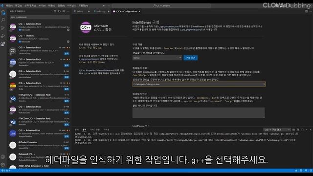The height and width of the screenshot is (176, 313).
Task: Click the extensions filter funnel icon
Action: point(55,11)
